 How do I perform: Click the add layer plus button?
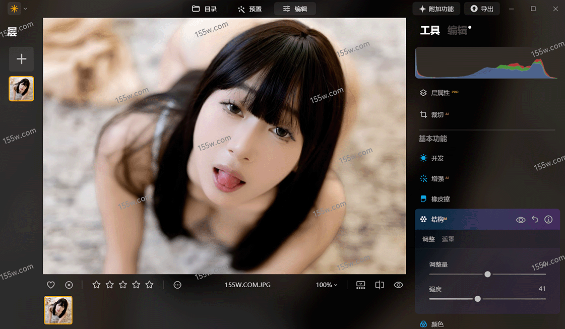(x=21, y=59)
